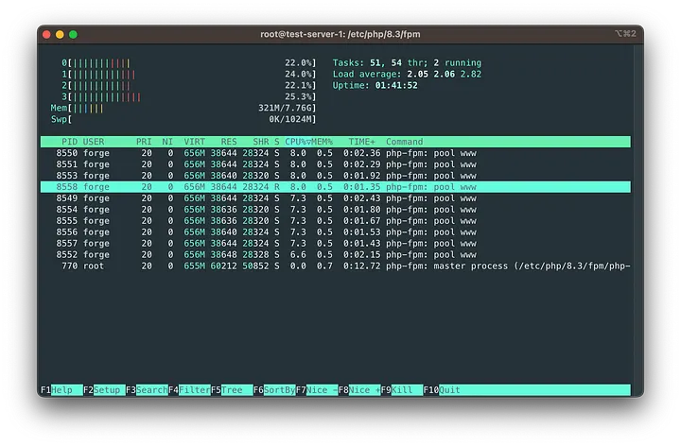Click the 0K/1024M swap value
Image resolution: width=681 pixels, height=446 pixels.
coord(290,119)
